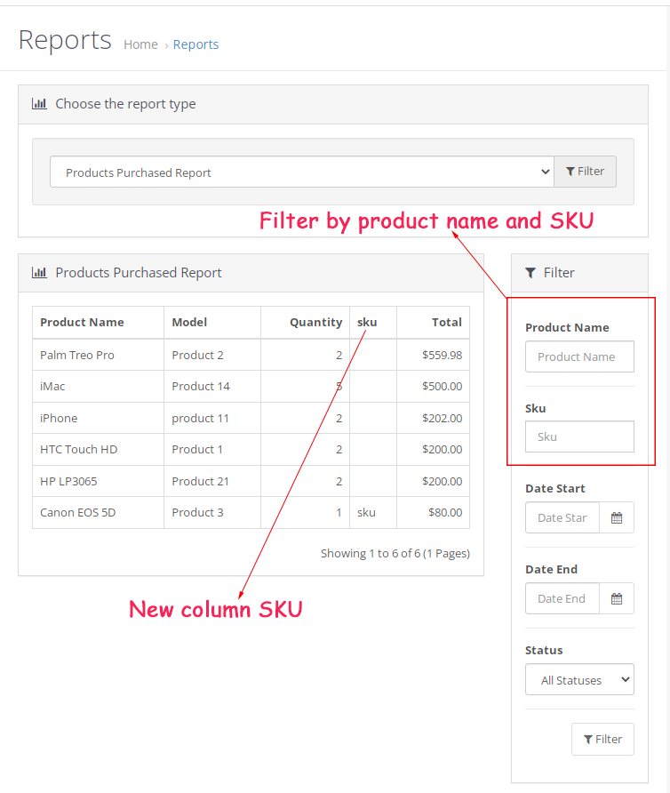Screen dimensions: 670x793
Task: Click the bar chart icon beside Choose the report type
Action: tap(39, 103)
